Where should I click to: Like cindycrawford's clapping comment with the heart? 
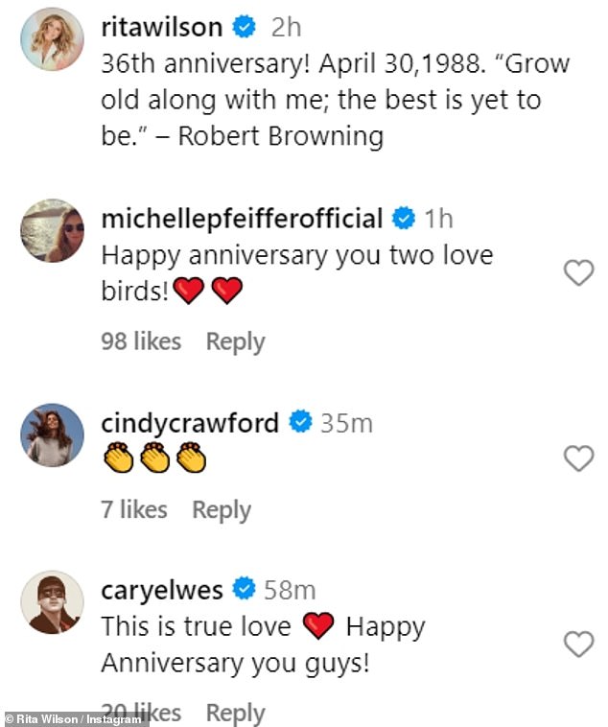pyautogui.click(x=578, y=458)
